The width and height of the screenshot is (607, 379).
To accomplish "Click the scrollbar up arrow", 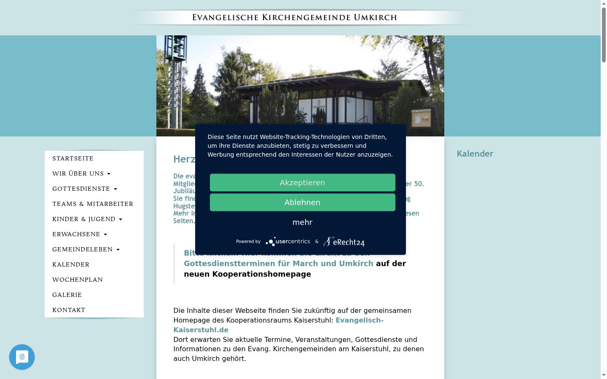I will [x=604, y=3].
